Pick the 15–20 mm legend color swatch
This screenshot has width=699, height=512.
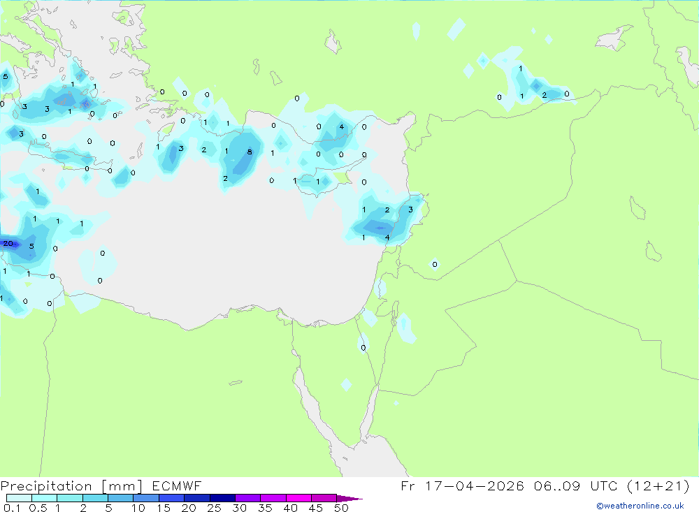coord(171,498)
